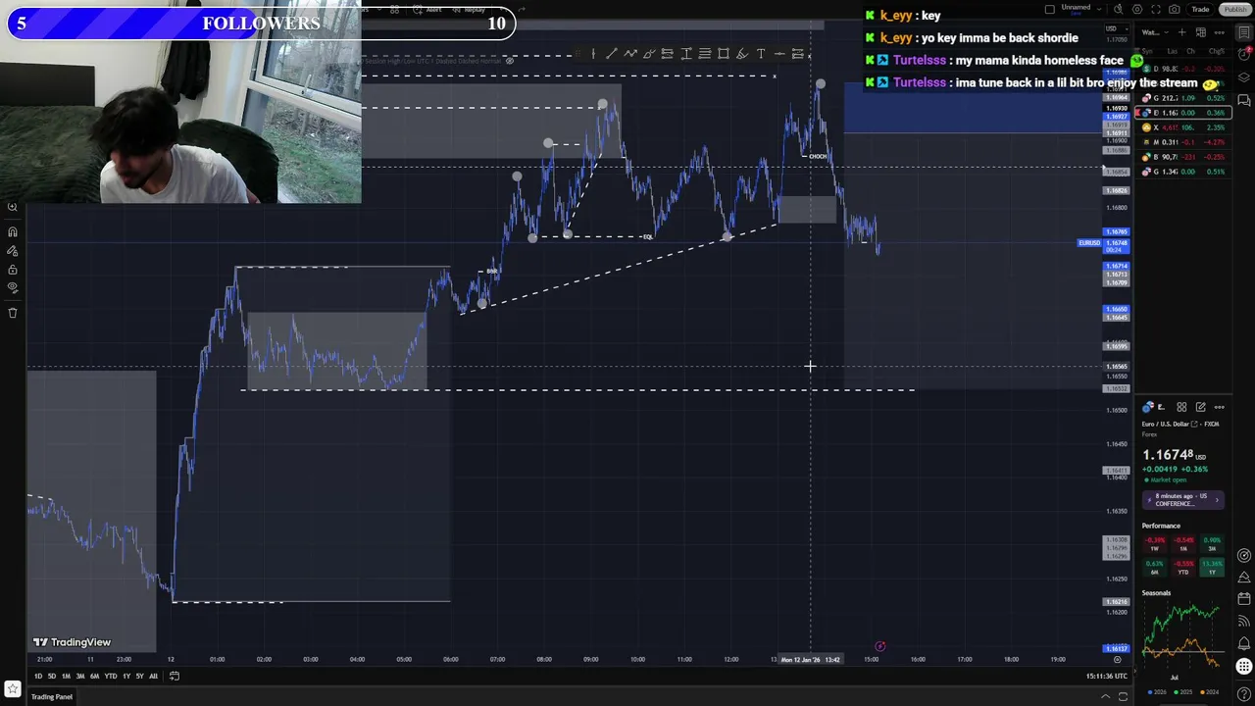
Task: Take a snapshot with camera icon
Action: (x=1175, y=10)
